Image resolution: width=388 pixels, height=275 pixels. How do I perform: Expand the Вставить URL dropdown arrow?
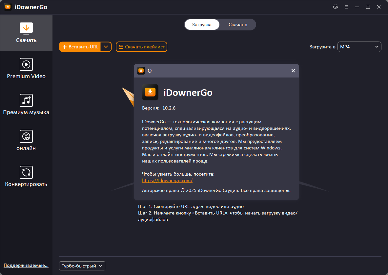pyautogui.click(x=106, y=47)
